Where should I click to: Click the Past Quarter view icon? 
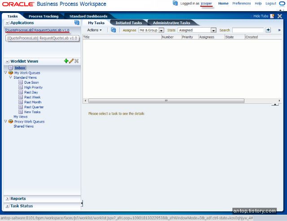pyautogui.click(x=21, y=107)
